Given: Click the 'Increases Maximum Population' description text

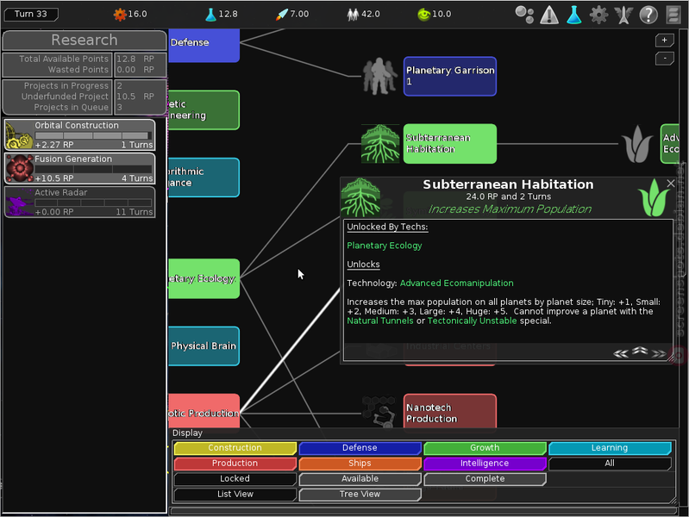Looking at the screenshot, I should (510, 209).
